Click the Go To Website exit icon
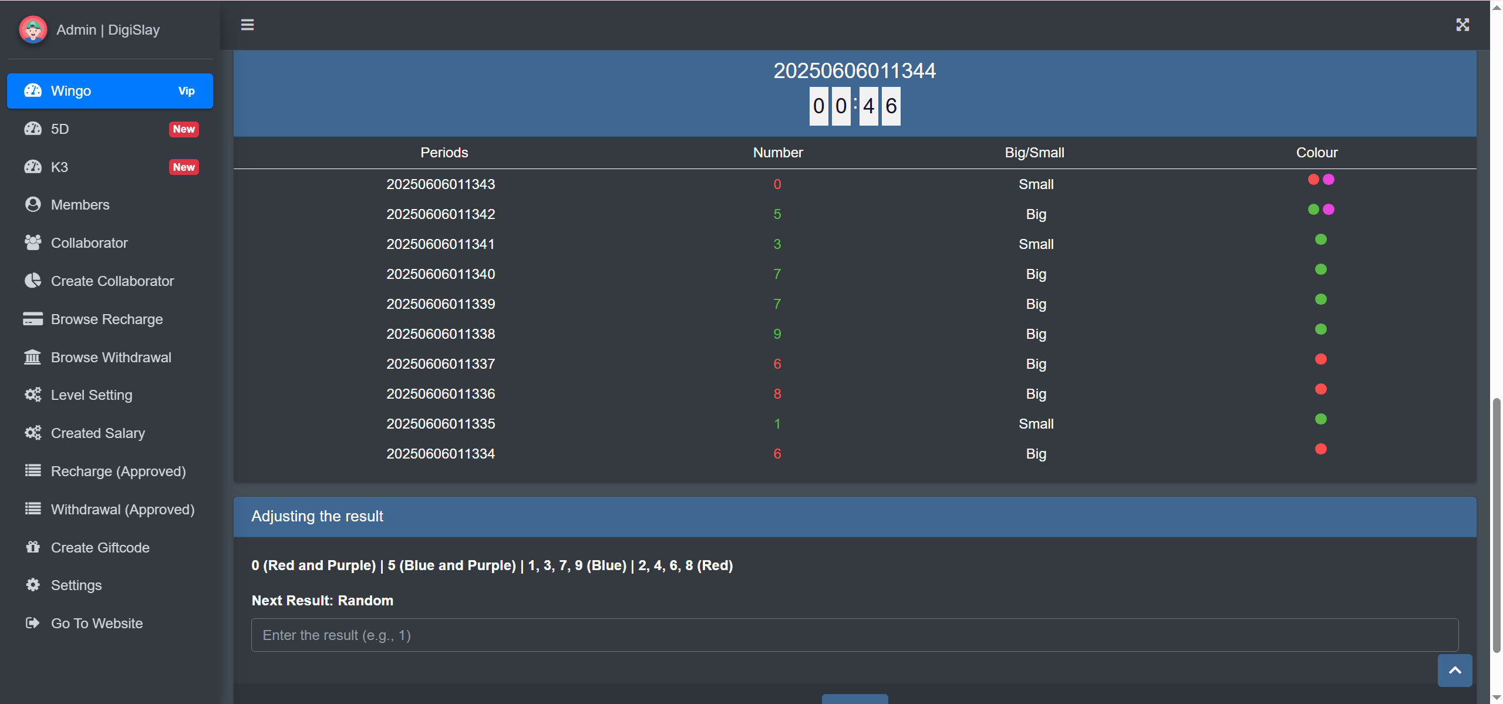Screen dimensions: 1503x704 pos(33,623)
